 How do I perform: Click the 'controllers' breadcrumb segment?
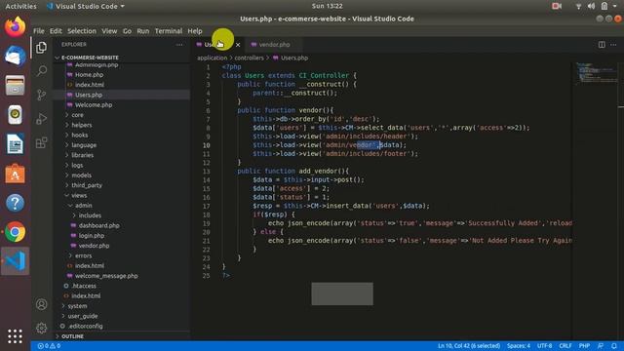coord(250,58)
